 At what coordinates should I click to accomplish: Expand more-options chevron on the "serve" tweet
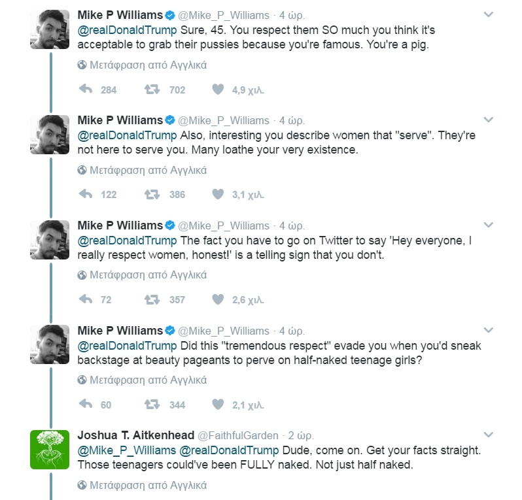tap(488, 120)
